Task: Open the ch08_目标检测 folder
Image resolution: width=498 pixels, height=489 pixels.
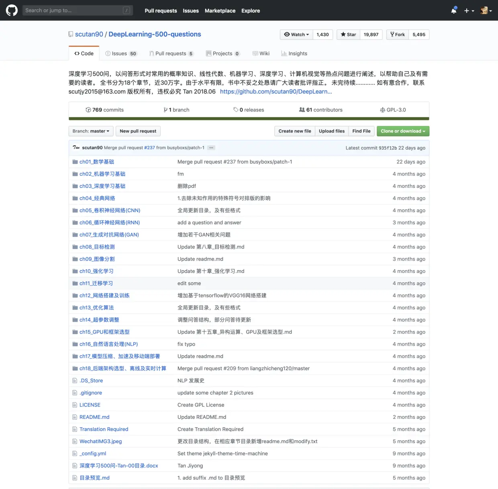Action: tap(97, 247)
